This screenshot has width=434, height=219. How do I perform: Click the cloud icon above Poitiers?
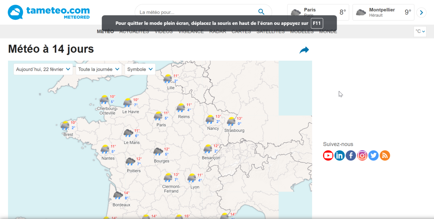coord(130,161)
